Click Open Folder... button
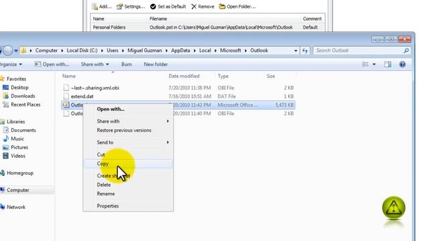The width and height of the screenshot is (429, 241). tap(237, 7)
